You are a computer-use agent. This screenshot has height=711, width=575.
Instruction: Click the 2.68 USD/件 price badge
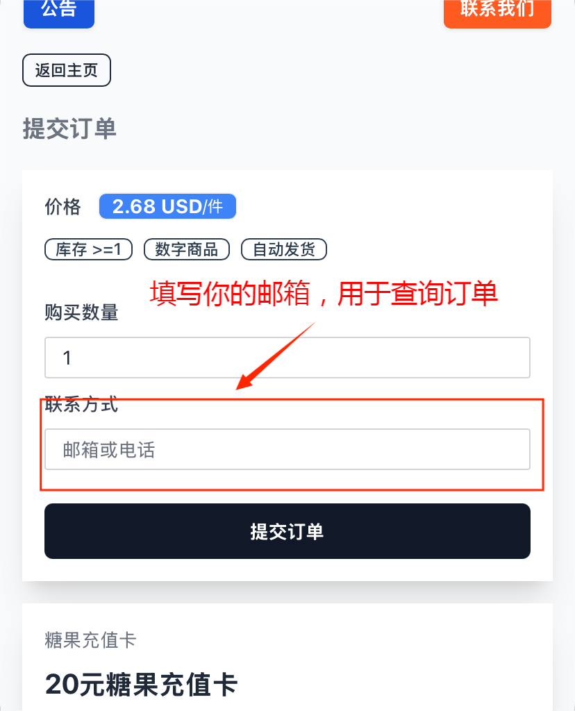click(x=167, y=207)
